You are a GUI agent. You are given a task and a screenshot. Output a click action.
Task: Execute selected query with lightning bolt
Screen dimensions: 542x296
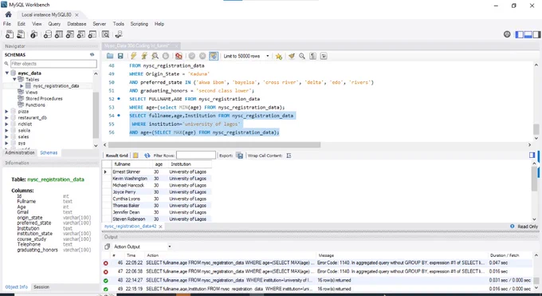(x=133, y=56)
